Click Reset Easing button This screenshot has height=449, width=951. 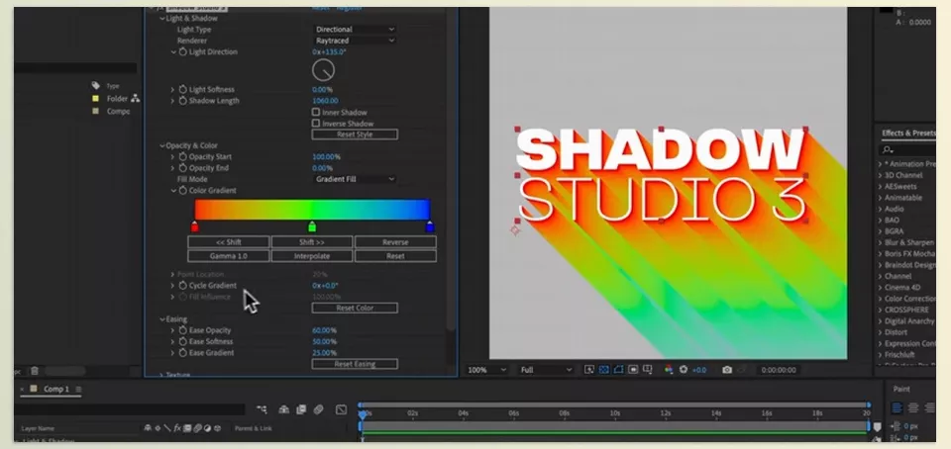pyautogui.click(x=355, y=364)
